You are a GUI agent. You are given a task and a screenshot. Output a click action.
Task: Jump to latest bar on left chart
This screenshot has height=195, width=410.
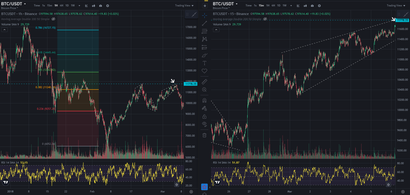tap(177, 185)
